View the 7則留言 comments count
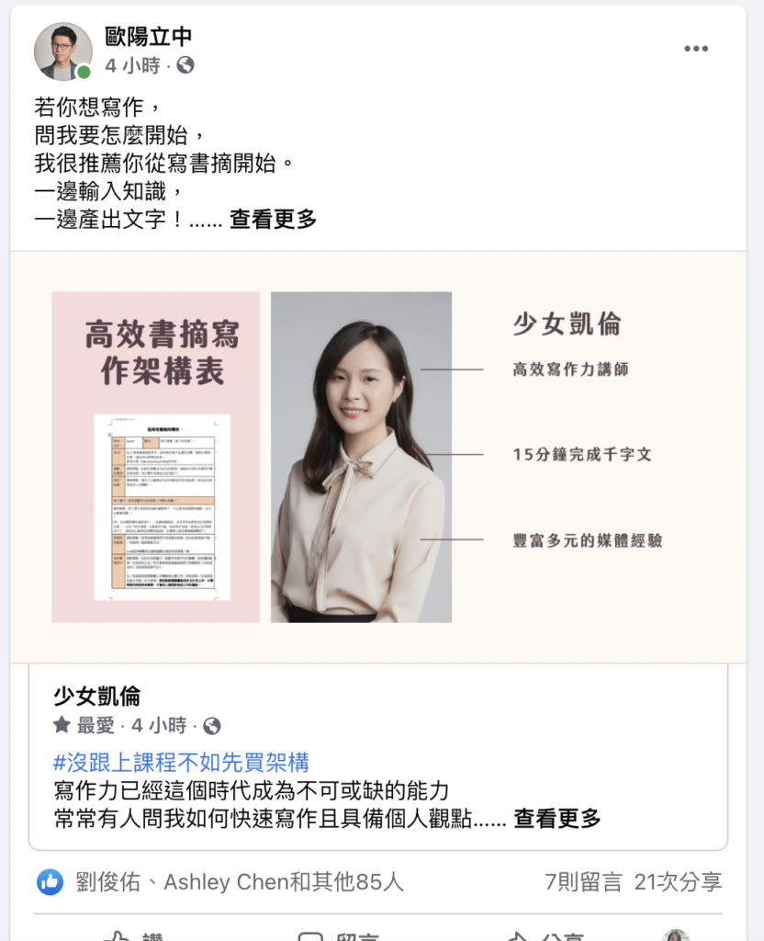 [583, 881]
